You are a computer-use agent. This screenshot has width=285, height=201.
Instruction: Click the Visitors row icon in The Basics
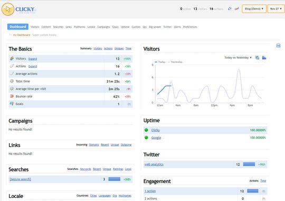[12, 58]
